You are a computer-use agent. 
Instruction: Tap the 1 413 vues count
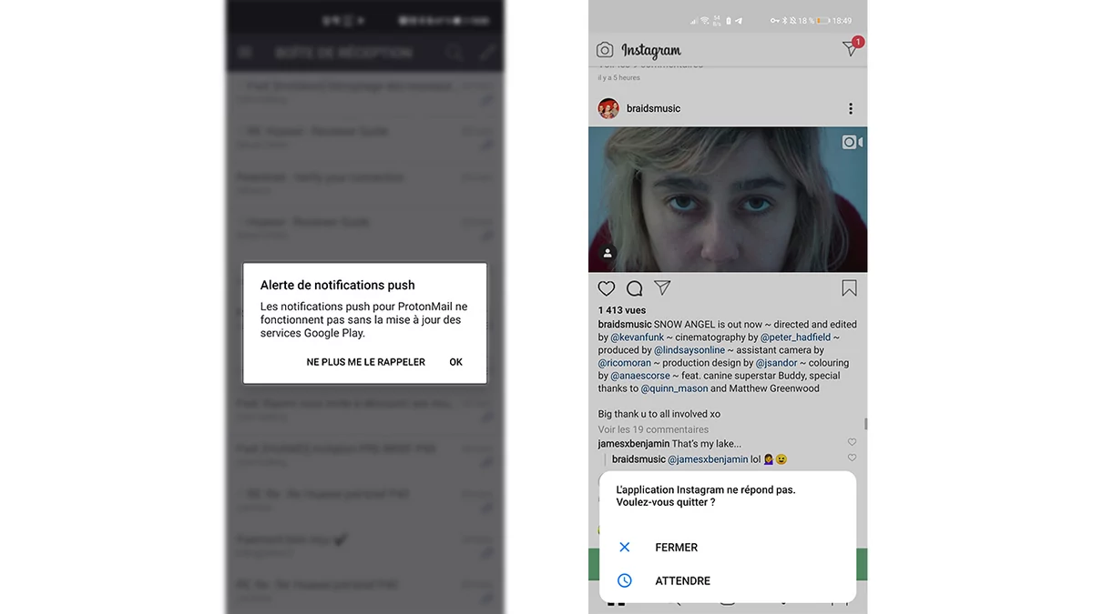point(622,311)
